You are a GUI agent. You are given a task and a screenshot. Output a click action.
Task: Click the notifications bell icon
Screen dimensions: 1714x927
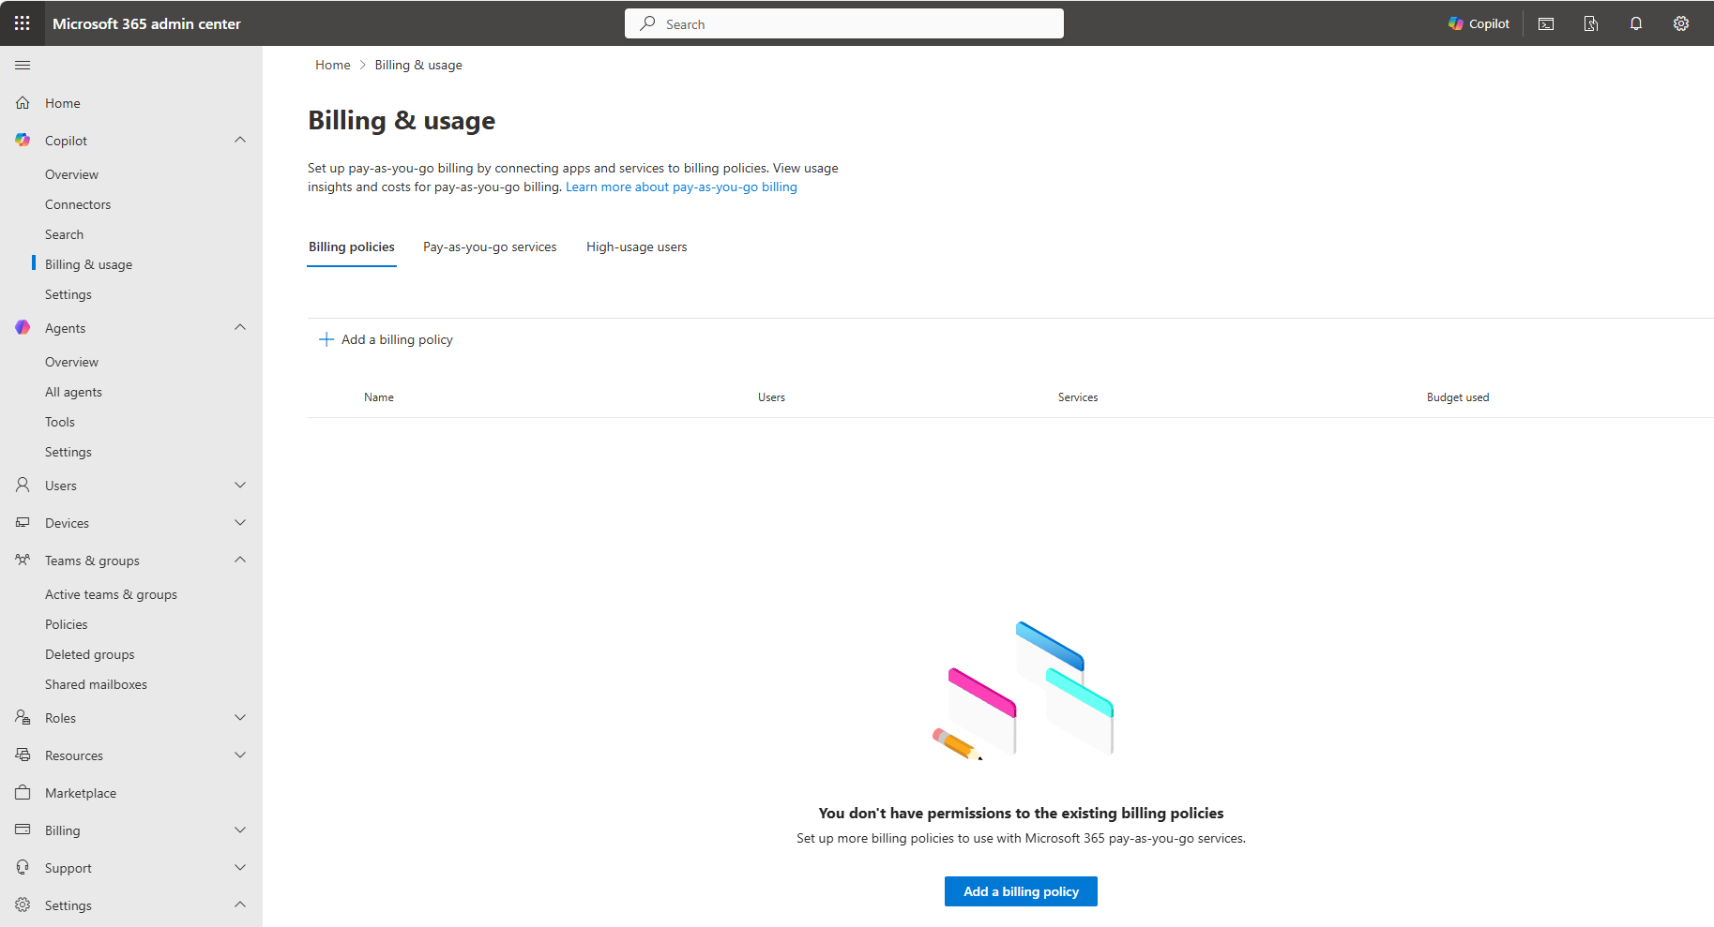click(1636, 23)
